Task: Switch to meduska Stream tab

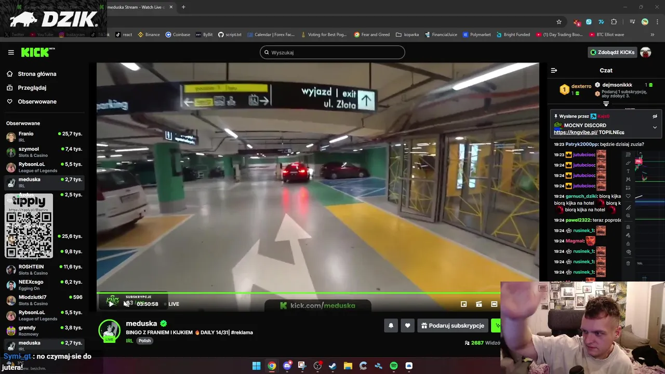Action: (136, 7)
